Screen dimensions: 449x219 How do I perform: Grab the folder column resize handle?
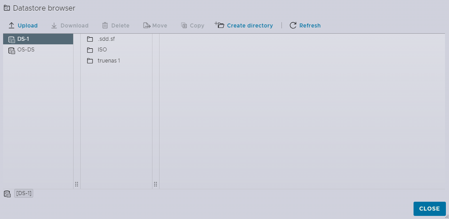point(156,184)
